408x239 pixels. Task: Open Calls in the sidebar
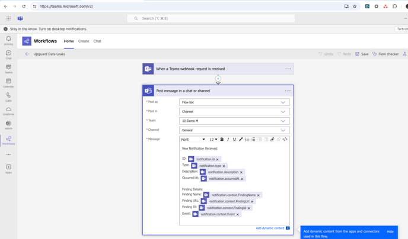coord(8,97)
